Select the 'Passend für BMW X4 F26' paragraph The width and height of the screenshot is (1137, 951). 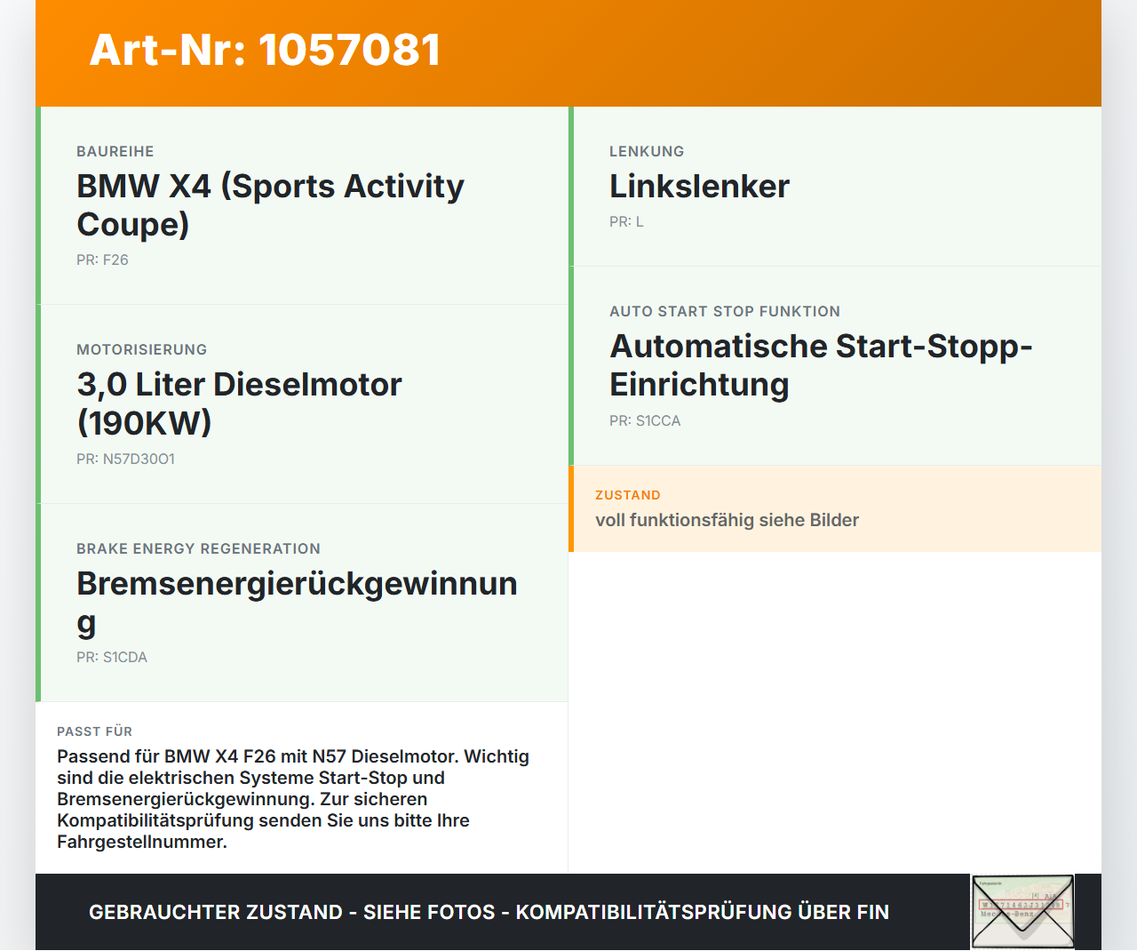pos(293,799)
